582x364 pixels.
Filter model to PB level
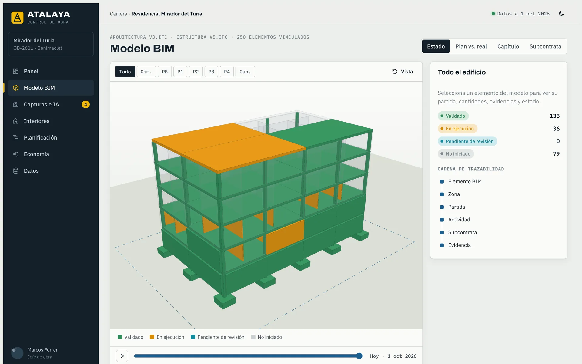pos(165,72)
